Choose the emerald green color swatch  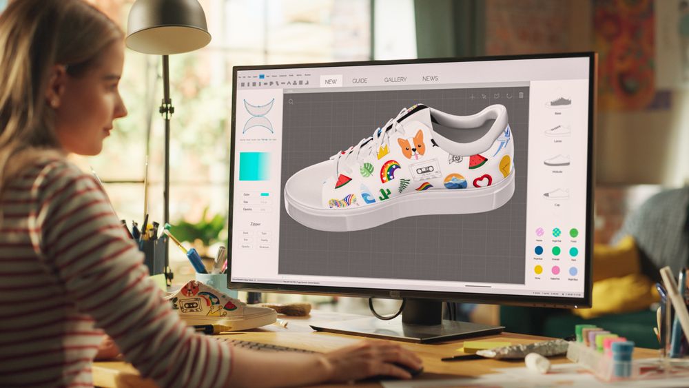pyautogui.click(x=556, y=251)
